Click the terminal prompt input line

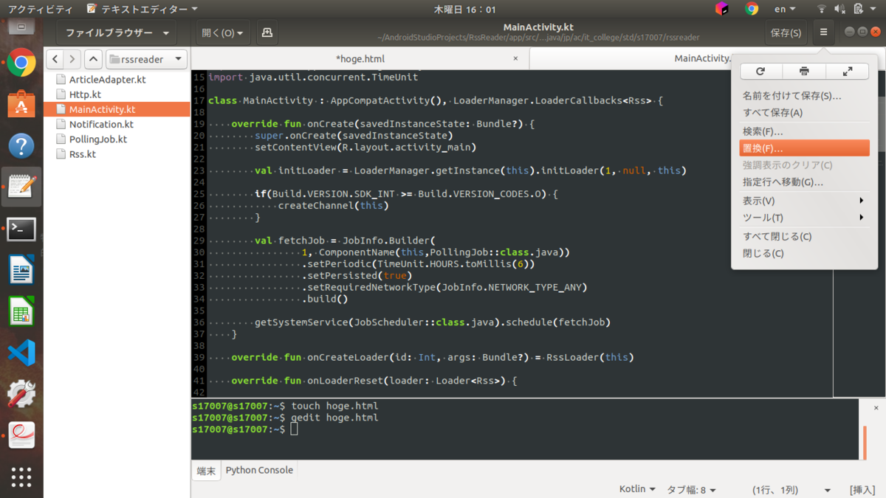294,429
